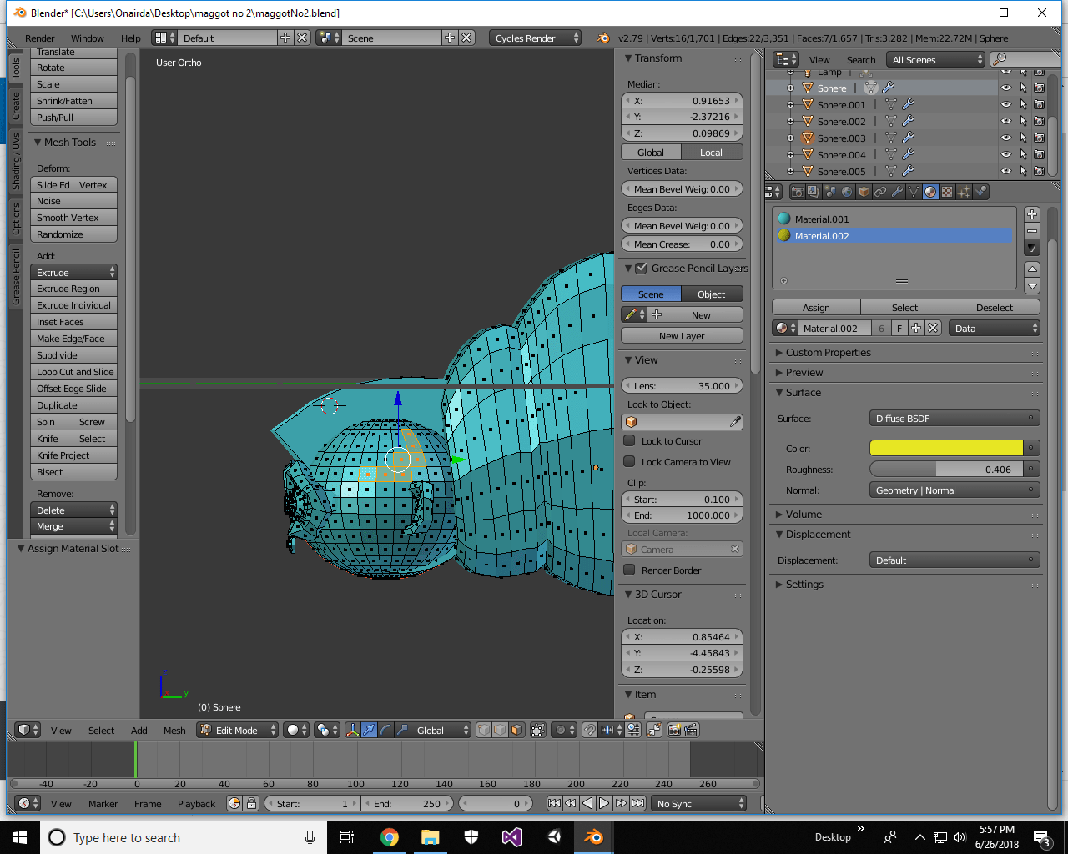The width and height of the screenshot is (1068, 854).
Task: Open the Cycles Render engine dropdown
Action: (x=535, y=38)
